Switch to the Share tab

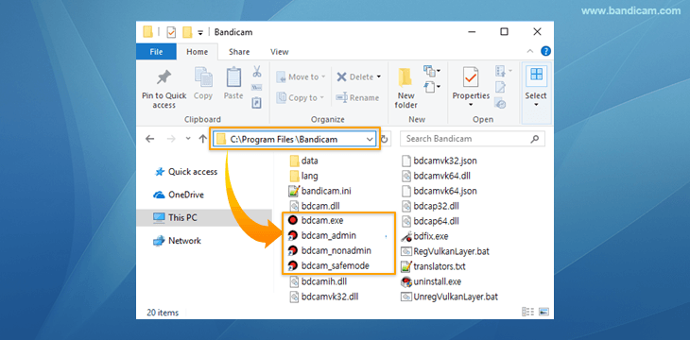point(239,52)
